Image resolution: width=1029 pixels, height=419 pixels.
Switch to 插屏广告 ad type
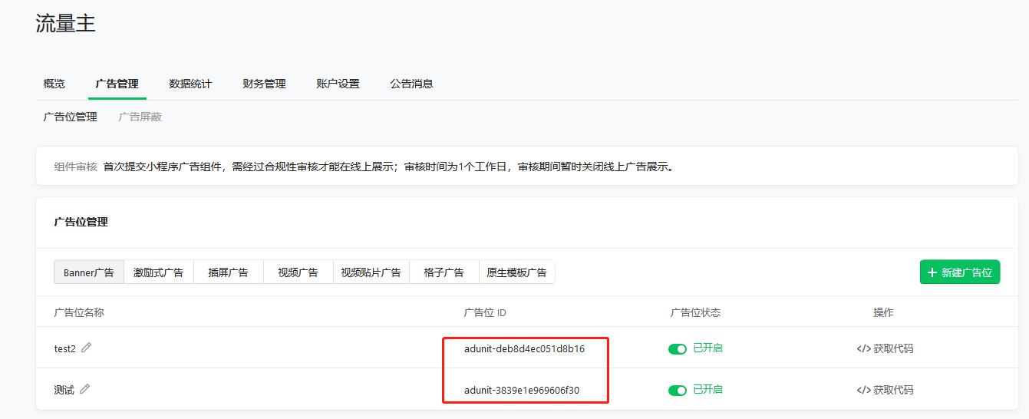(228, 272)
